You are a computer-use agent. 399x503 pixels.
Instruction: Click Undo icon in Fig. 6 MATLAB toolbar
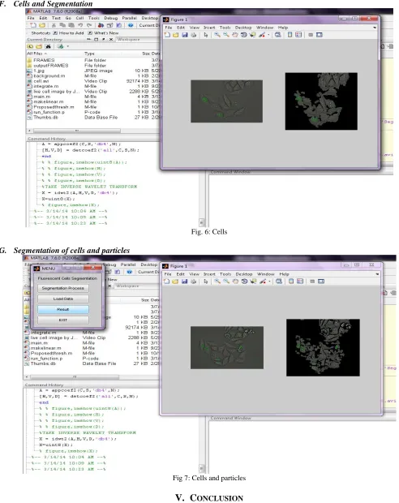(x=80, y=25)
